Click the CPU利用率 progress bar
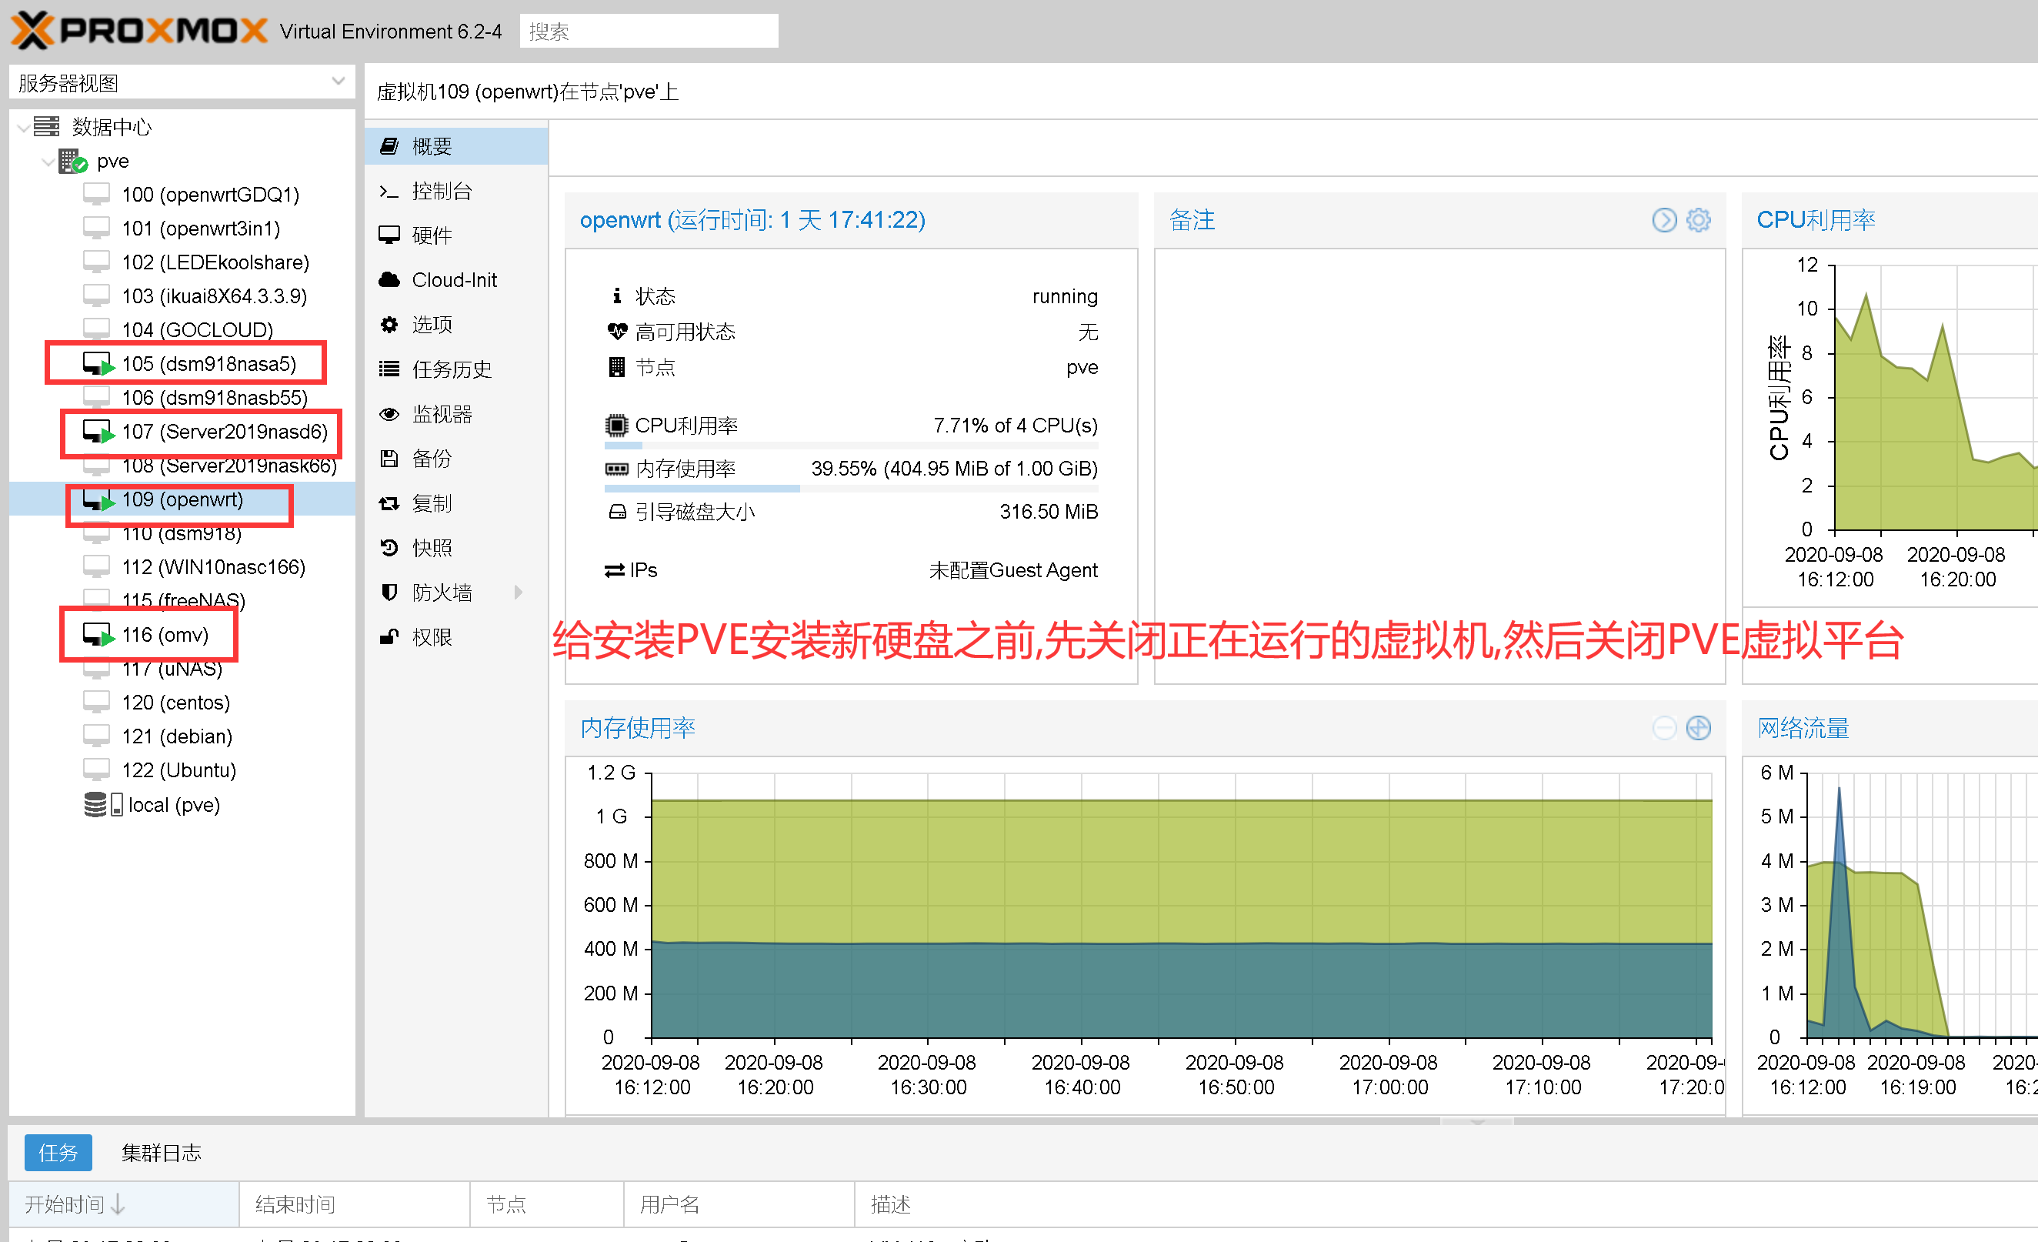The width and height of the screenshot is (2038, 1242). (851, 447)
